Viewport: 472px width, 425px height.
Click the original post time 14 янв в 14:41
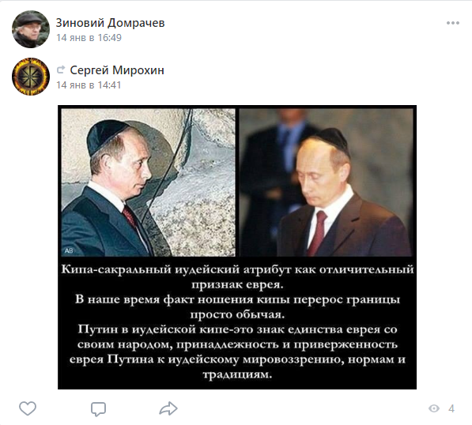pos(89,85)
